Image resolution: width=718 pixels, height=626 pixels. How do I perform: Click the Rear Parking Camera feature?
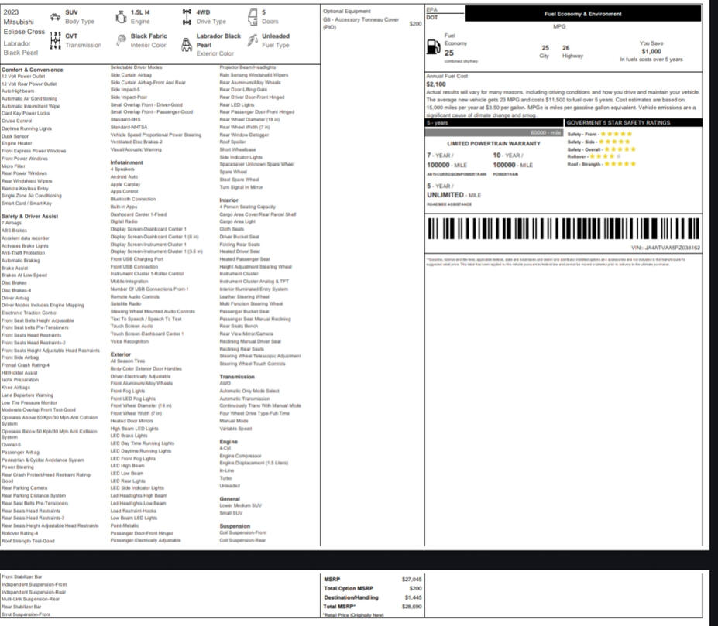pos(24,487)
